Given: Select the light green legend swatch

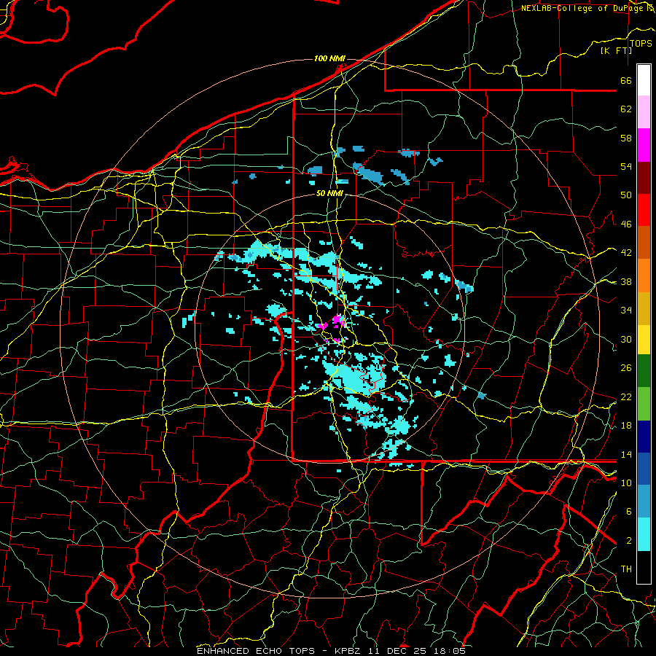Looking at the screenshot, I should point(644,404).
